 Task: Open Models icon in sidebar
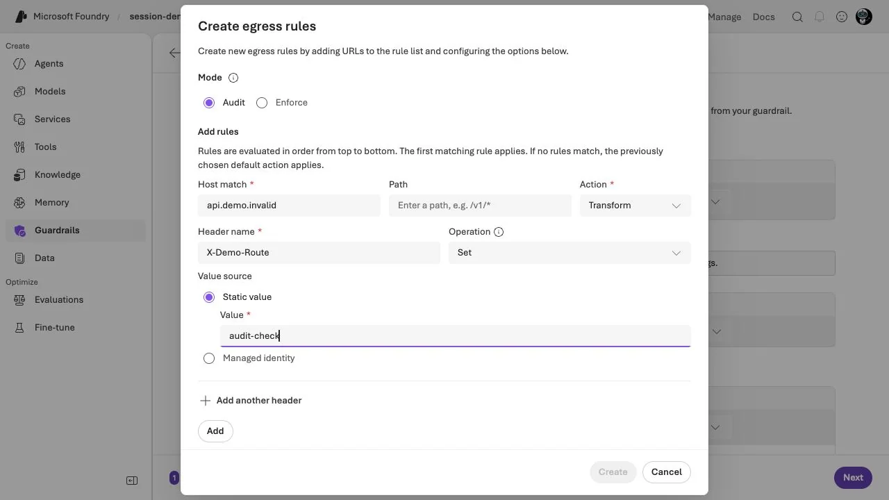[20, 92]
